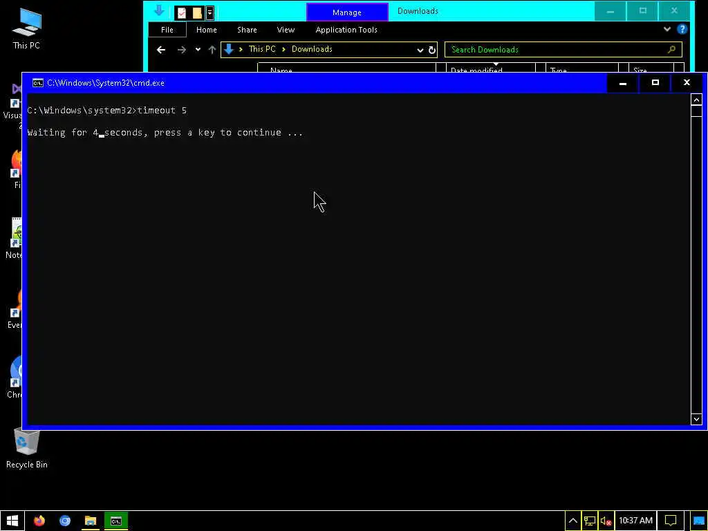The height and width of the screenshot is (531, 708).
Task: Click the Show Desktop corner button
Action: [698, 521]
